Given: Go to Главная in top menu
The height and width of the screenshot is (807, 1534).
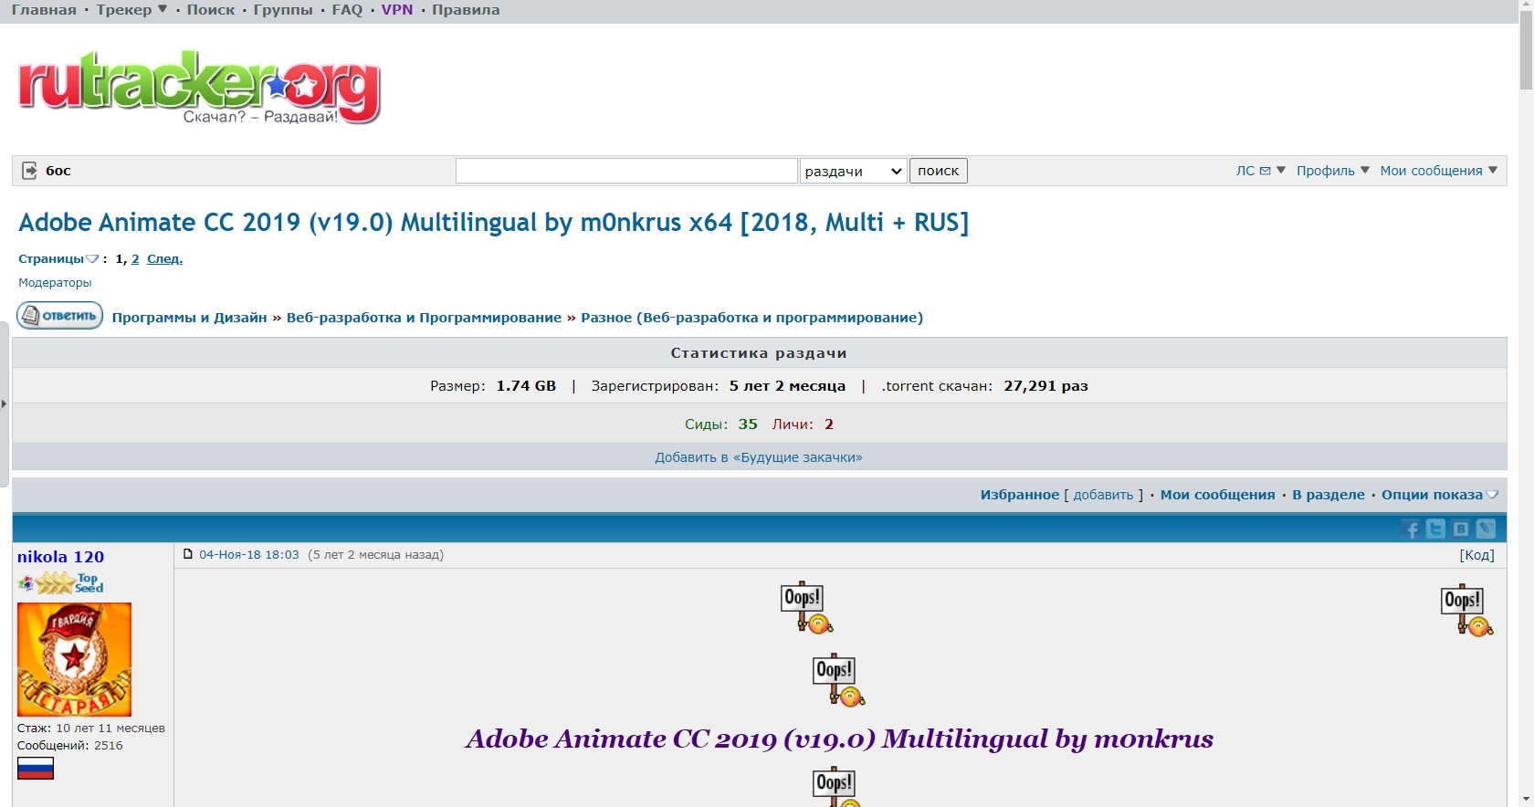Looking at the screenshot, I should (x=44, y=10).
